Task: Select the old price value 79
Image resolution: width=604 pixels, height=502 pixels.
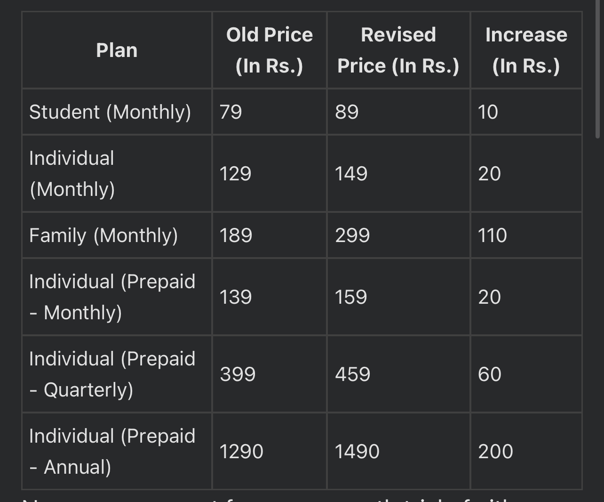Action: (x=230, y=112)
